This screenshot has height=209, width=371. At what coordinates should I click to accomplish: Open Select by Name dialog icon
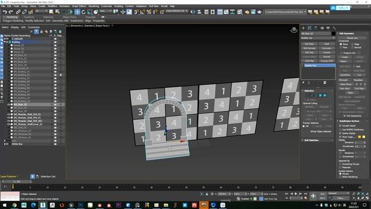57,12
